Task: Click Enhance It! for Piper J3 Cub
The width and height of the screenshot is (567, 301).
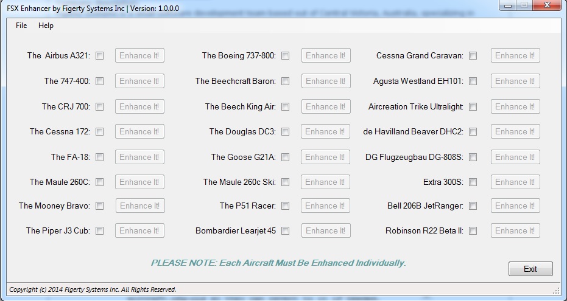Action: click(139, 230)
